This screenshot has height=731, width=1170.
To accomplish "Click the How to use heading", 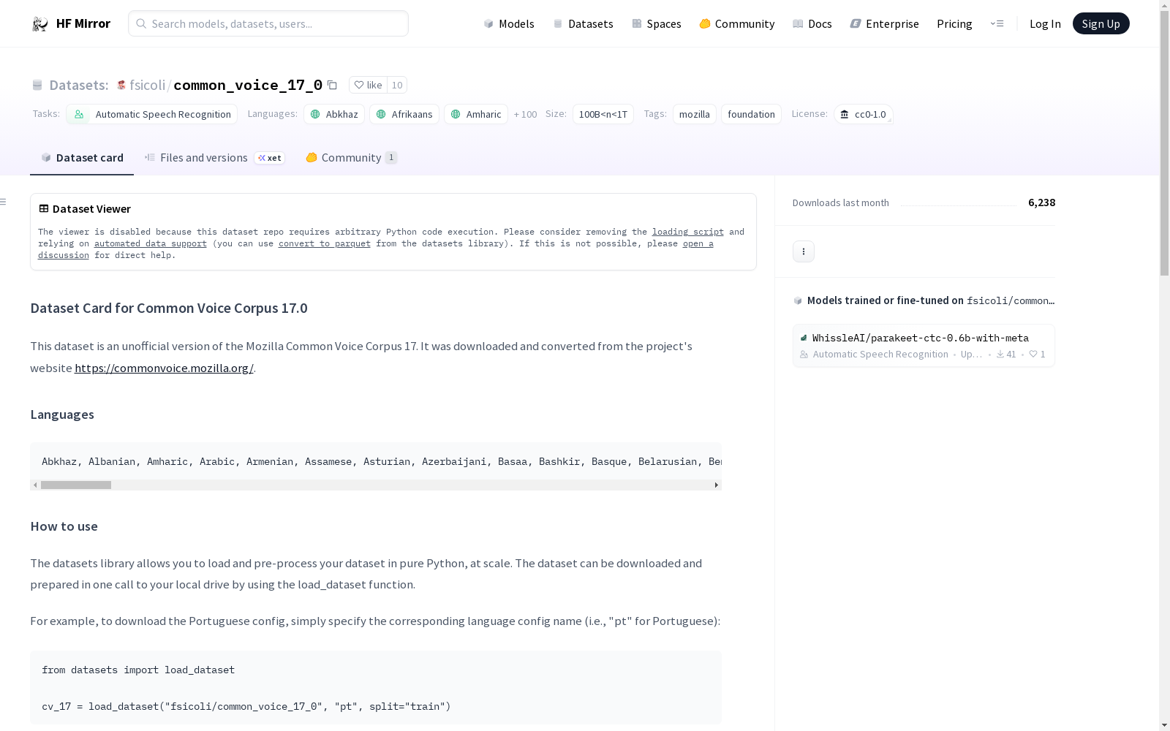I will click(x=64, y=526).
